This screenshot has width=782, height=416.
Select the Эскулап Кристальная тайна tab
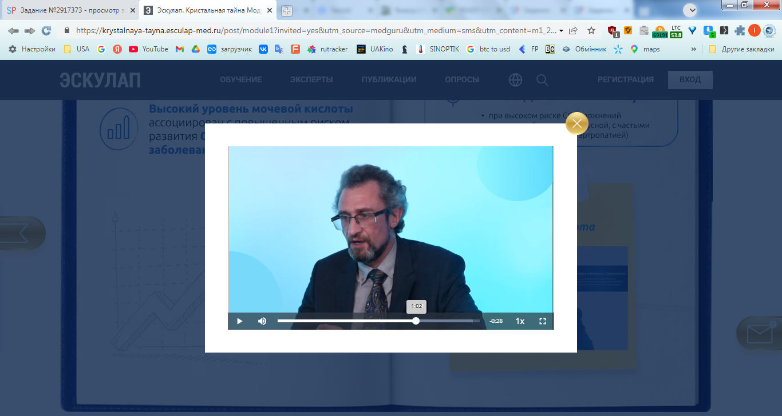coord(208,10)
